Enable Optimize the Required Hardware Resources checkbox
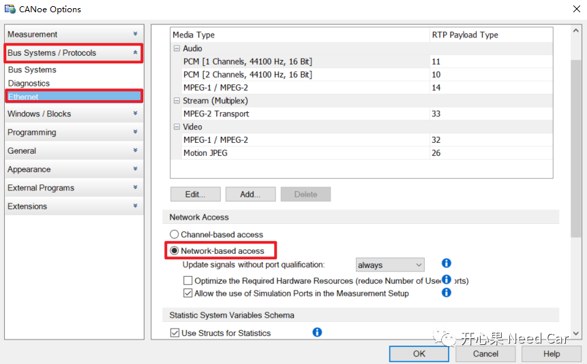 click(188, 280)
